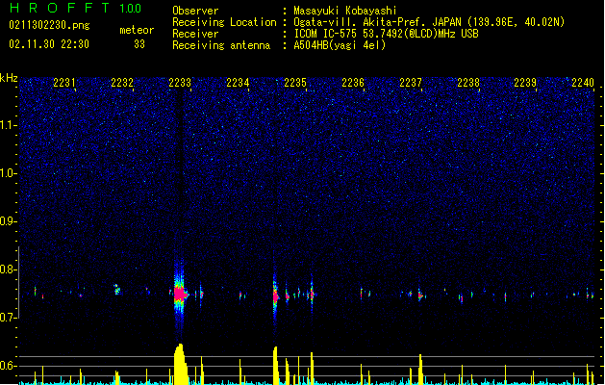The width and height of the screenshot is (605, 385).
Task: Click the date stamp 02.11.30 22:30
Action: coord(49,44)
